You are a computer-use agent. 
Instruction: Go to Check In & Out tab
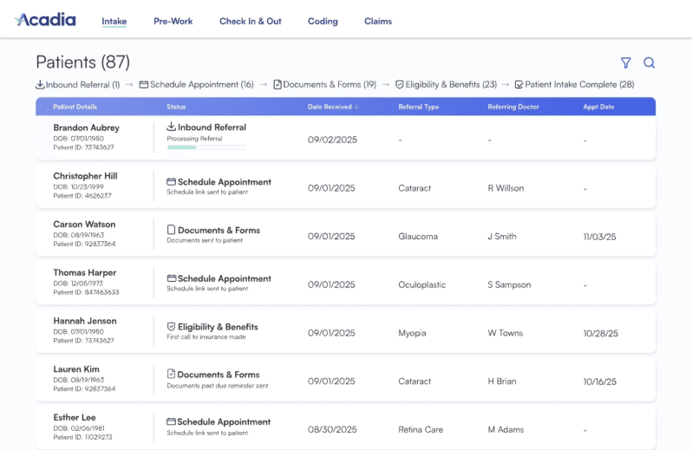pyautogui.click(x=250, y=21)
